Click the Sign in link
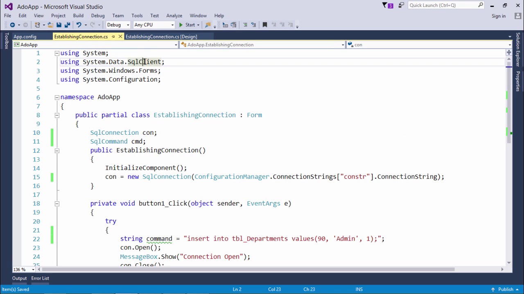The height and width of the screenshot is (294, 524). [499, 16]
